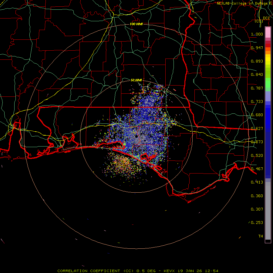Select the 0.253 legend value
The width and height of the screenshot is (273, 273).
(257, 223)
